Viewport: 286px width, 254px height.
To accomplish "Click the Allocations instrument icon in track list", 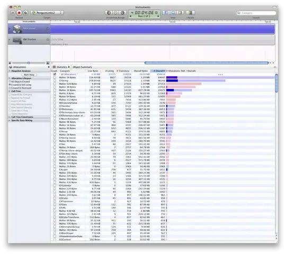I will click(17, 29).
